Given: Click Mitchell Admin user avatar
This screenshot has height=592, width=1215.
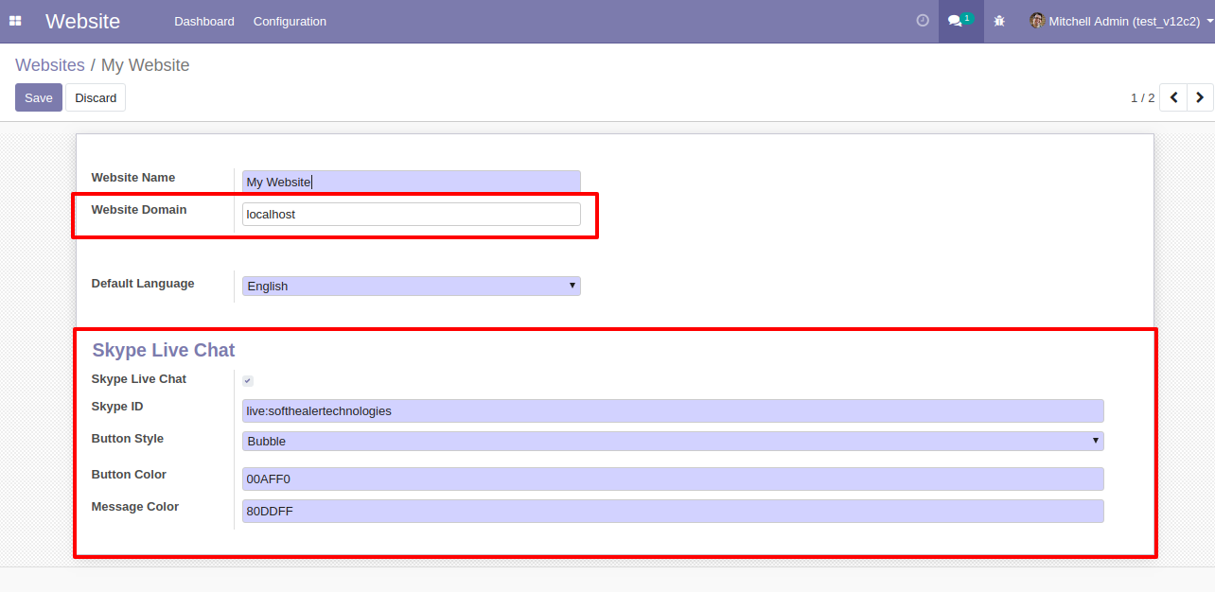Looking at the screenshot, I should pyautogui.click(x=1037, y=21).
